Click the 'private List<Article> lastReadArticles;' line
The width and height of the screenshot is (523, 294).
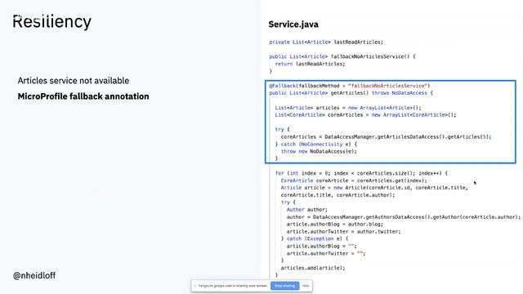pyautogui.click(x=326, y=42)
